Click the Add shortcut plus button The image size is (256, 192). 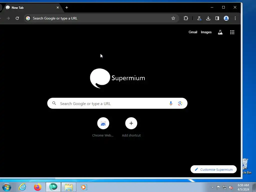pyautogui.click(x=131, y=123)
